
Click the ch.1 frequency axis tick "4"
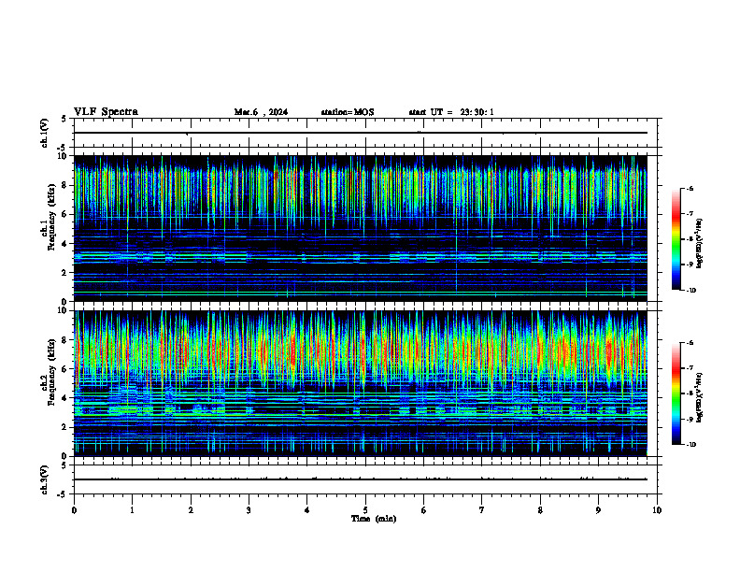click(x=65, y=244)
